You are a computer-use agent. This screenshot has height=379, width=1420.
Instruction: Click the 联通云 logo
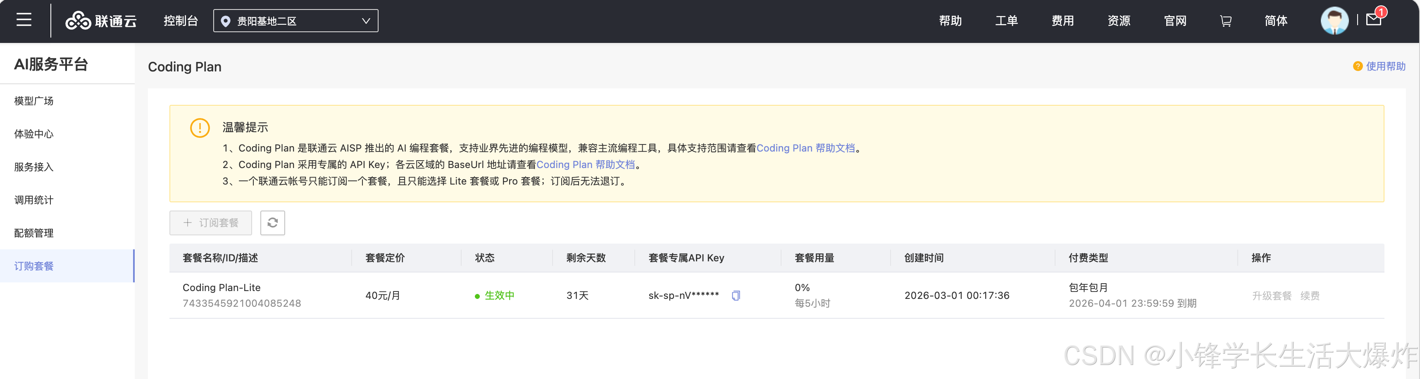[x=101, y=21]
